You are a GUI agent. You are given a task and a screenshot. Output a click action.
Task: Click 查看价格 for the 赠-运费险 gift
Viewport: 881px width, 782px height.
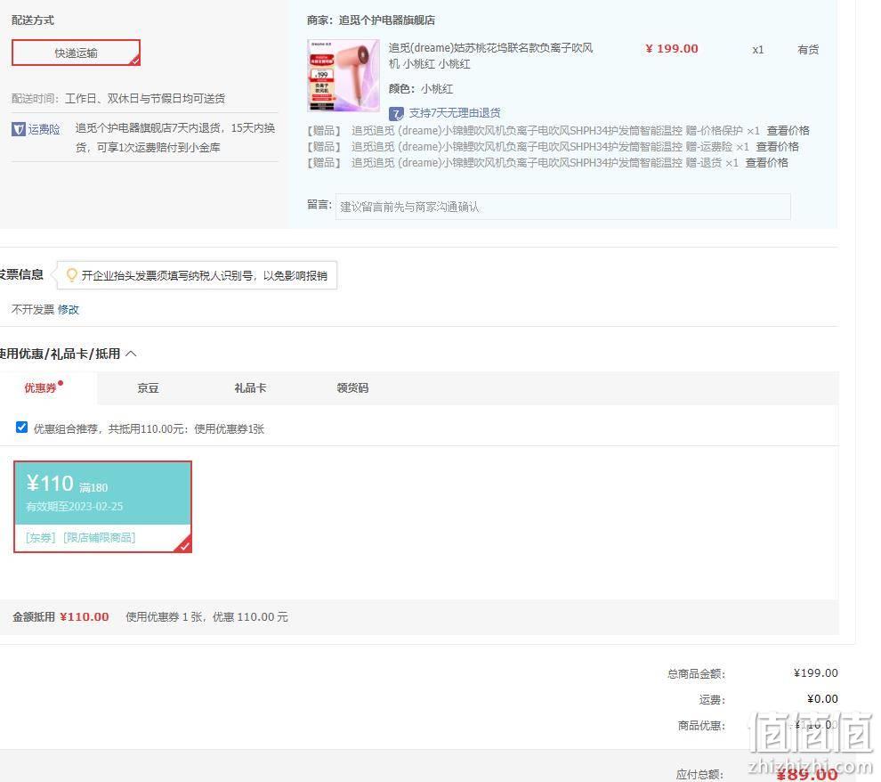777,147
